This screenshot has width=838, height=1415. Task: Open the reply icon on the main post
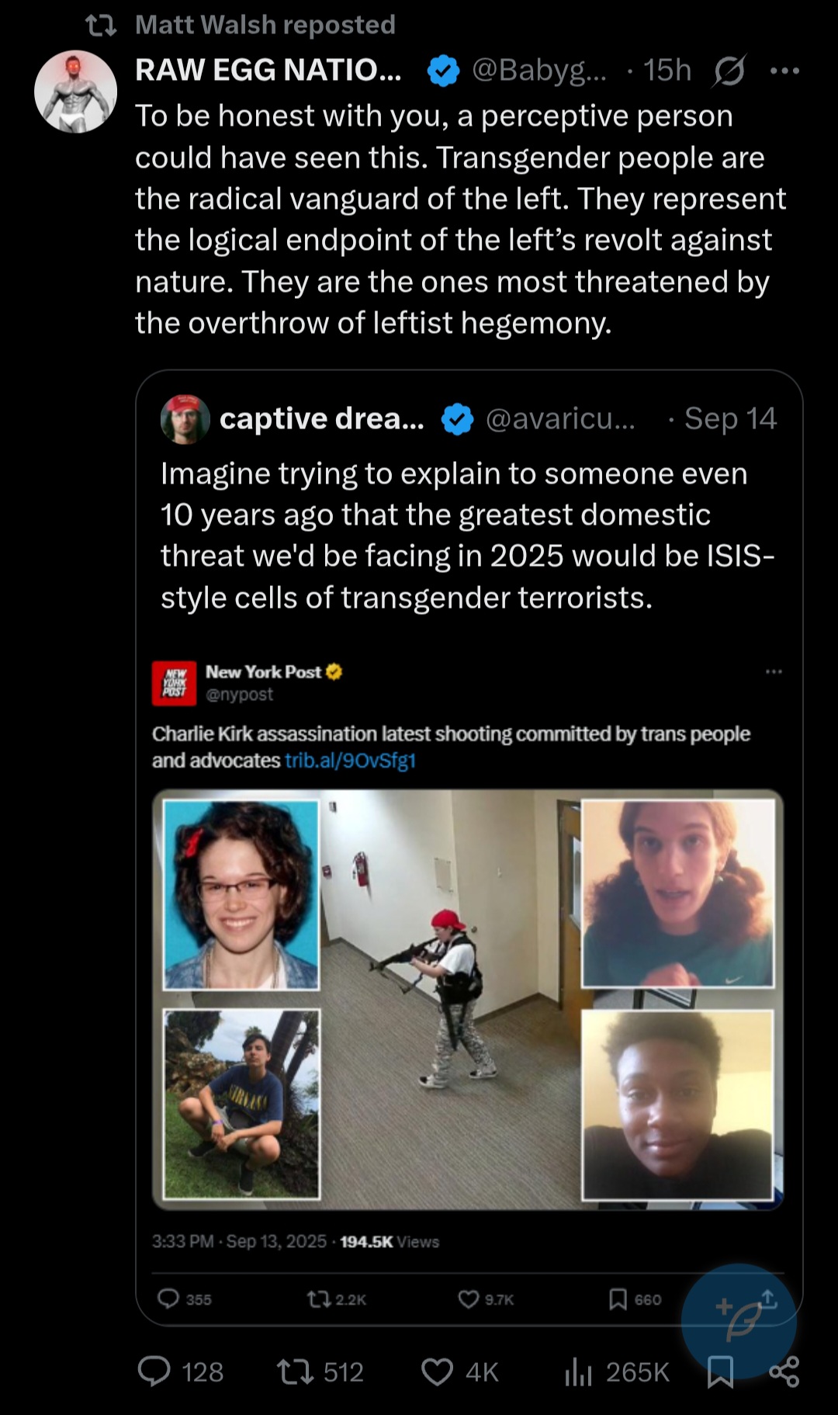pos(154,1372)
